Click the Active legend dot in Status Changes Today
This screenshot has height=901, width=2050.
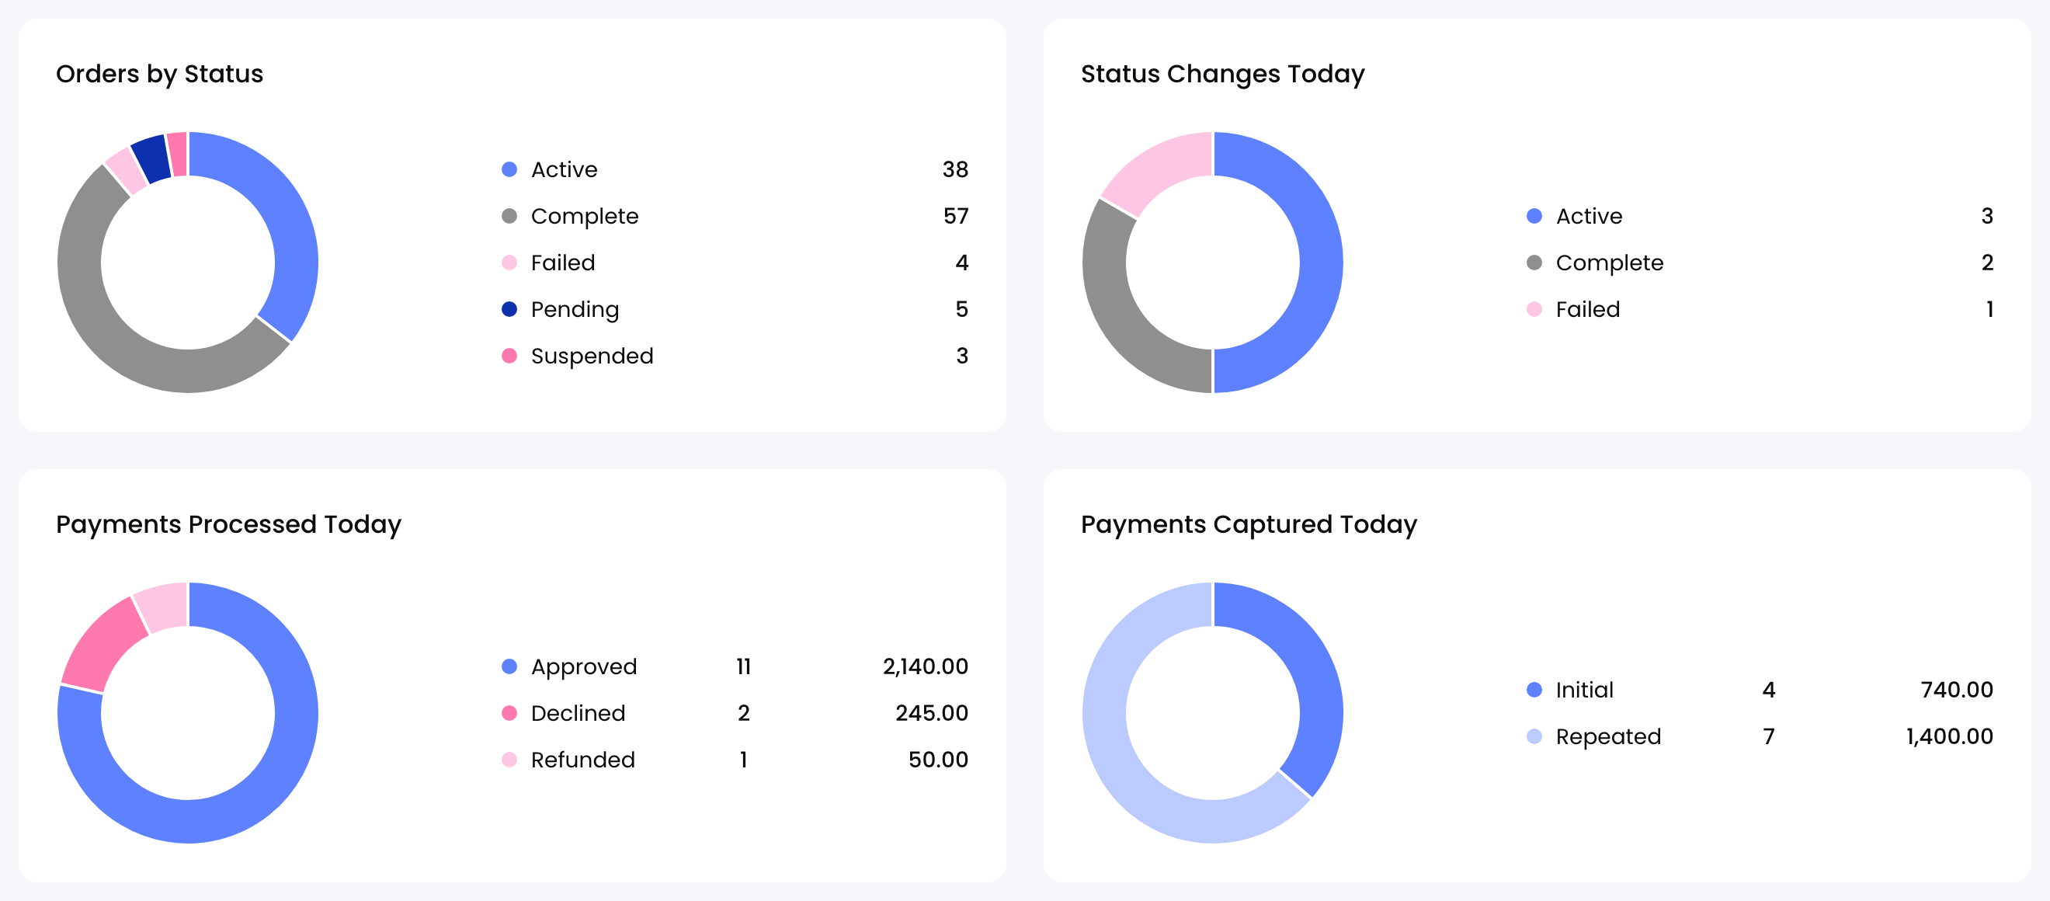[1534, 217]
